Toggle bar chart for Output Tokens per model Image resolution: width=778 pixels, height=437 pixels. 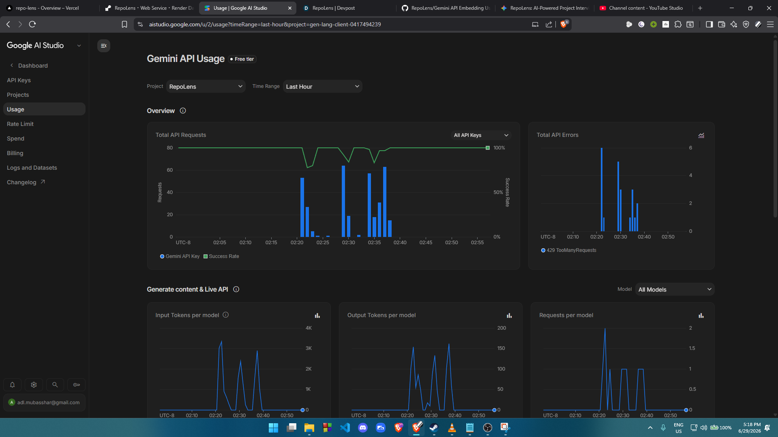pos(509,315)
